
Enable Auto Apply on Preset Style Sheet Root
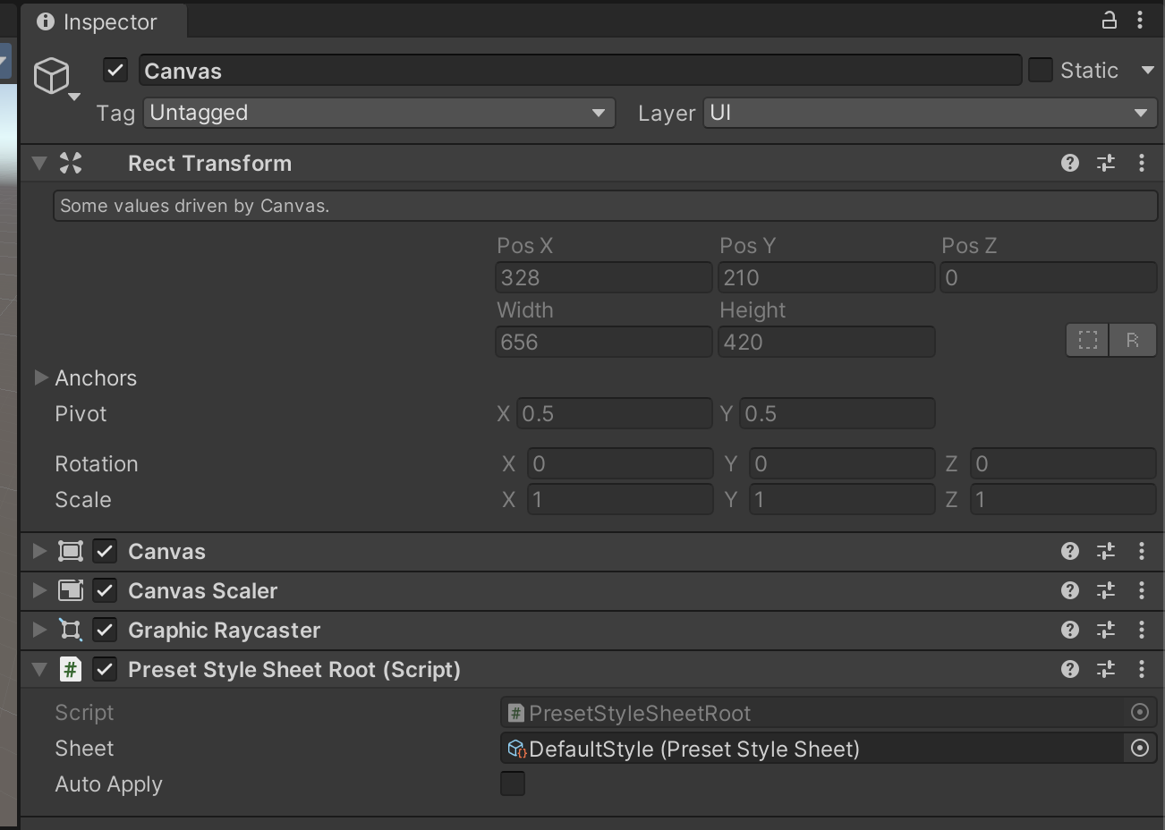pos(512,783)
